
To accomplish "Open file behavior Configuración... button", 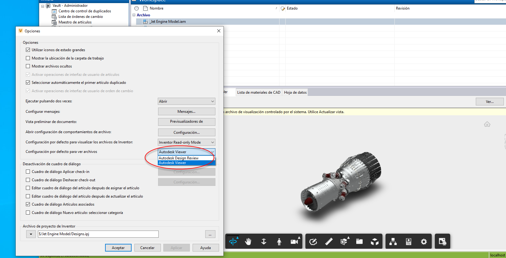I will click(x=186, y=133).
